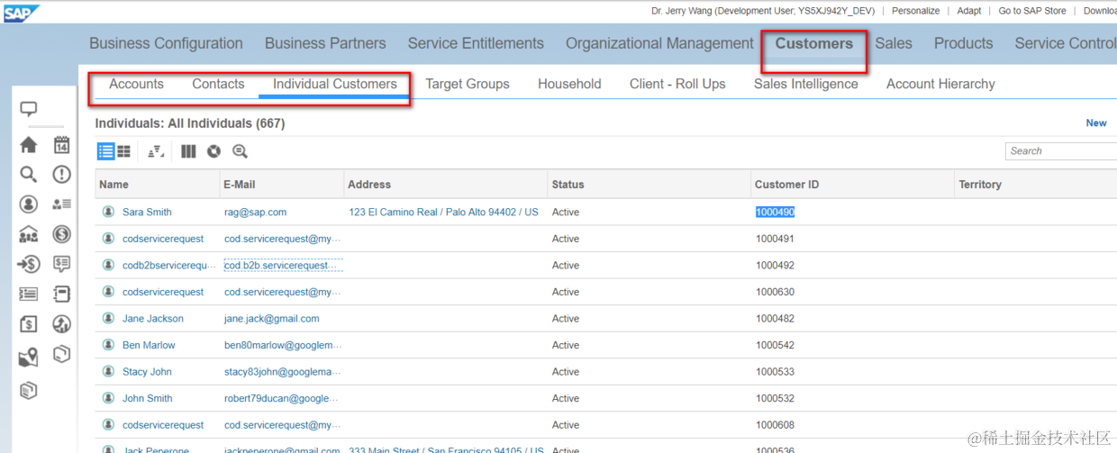The height and width of the screenshot is (453, 1117).
Task: Open person icon beside Ben Marlow
Action: click(x=109, y=345)
